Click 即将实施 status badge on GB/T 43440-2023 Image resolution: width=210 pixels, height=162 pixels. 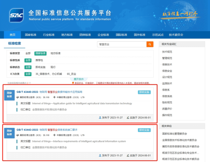click(x=144, y=92)
